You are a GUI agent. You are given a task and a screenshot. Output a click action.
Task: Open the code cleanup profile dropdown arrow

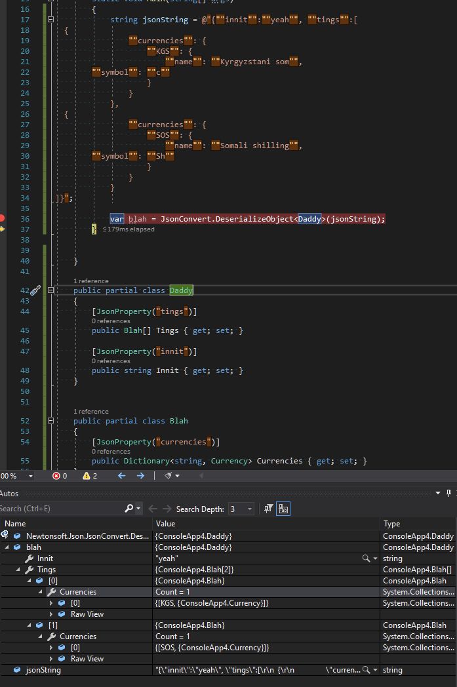[177, 476]
